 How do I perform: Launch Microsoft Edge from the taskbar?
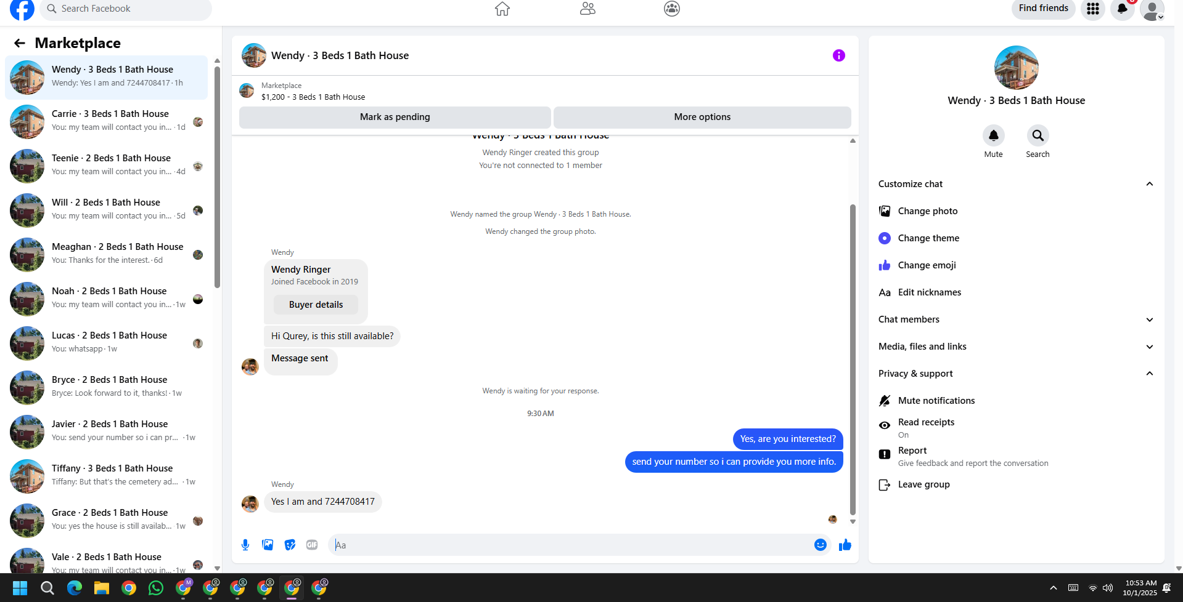[x=75, y=588]
